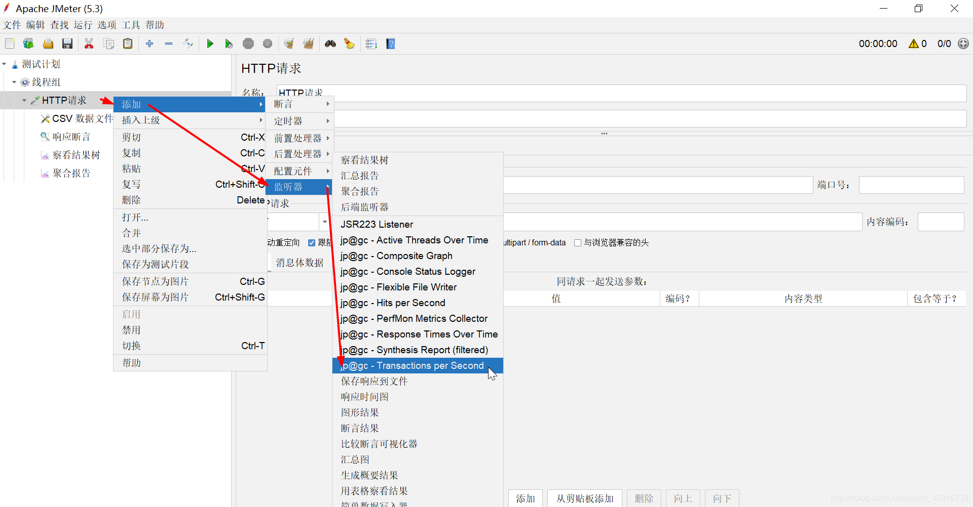Expand the 插入上级 submenu
This screenshot has height=507, width=973.
tap(190, 120)
